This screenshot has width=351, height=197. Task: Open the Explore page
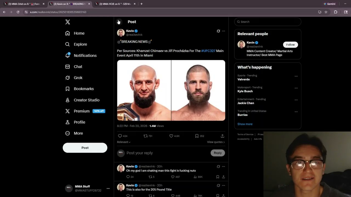pyautogui.click(x=76, y=44)
